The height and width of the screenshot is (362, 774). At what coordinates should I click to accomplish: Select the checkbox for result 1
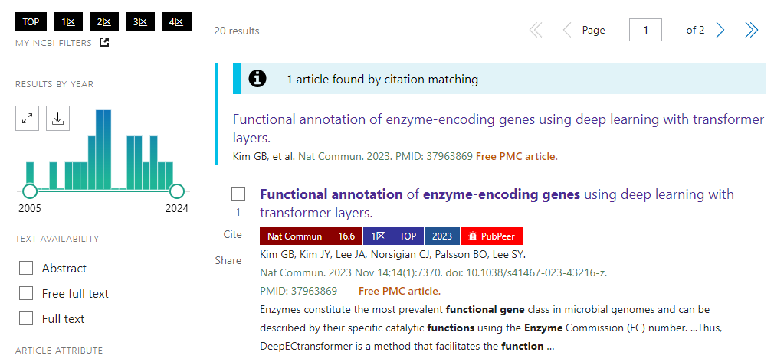pyautogui.click(x=238, y=194)
